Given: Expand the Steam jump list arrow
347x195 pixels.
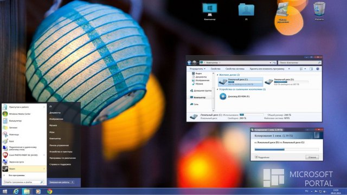Looking at the screenshot, I should point(44,168).
